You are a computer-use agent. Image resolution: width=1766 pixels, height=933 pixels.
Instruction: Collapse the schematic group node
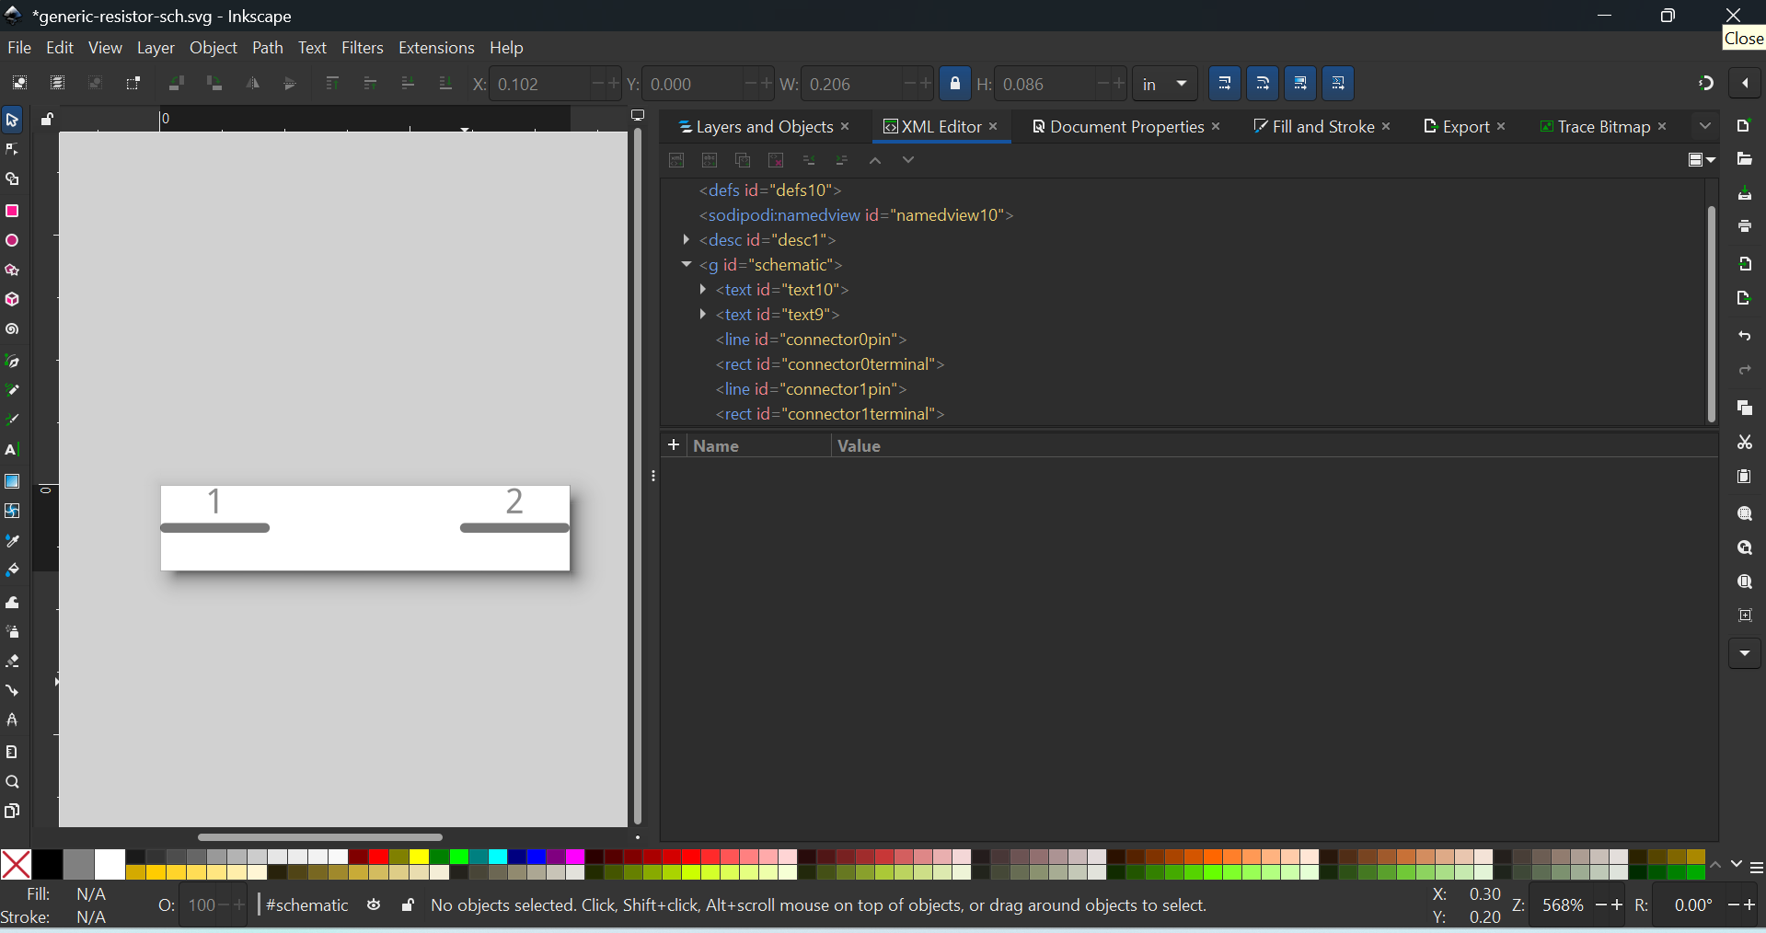687,264
